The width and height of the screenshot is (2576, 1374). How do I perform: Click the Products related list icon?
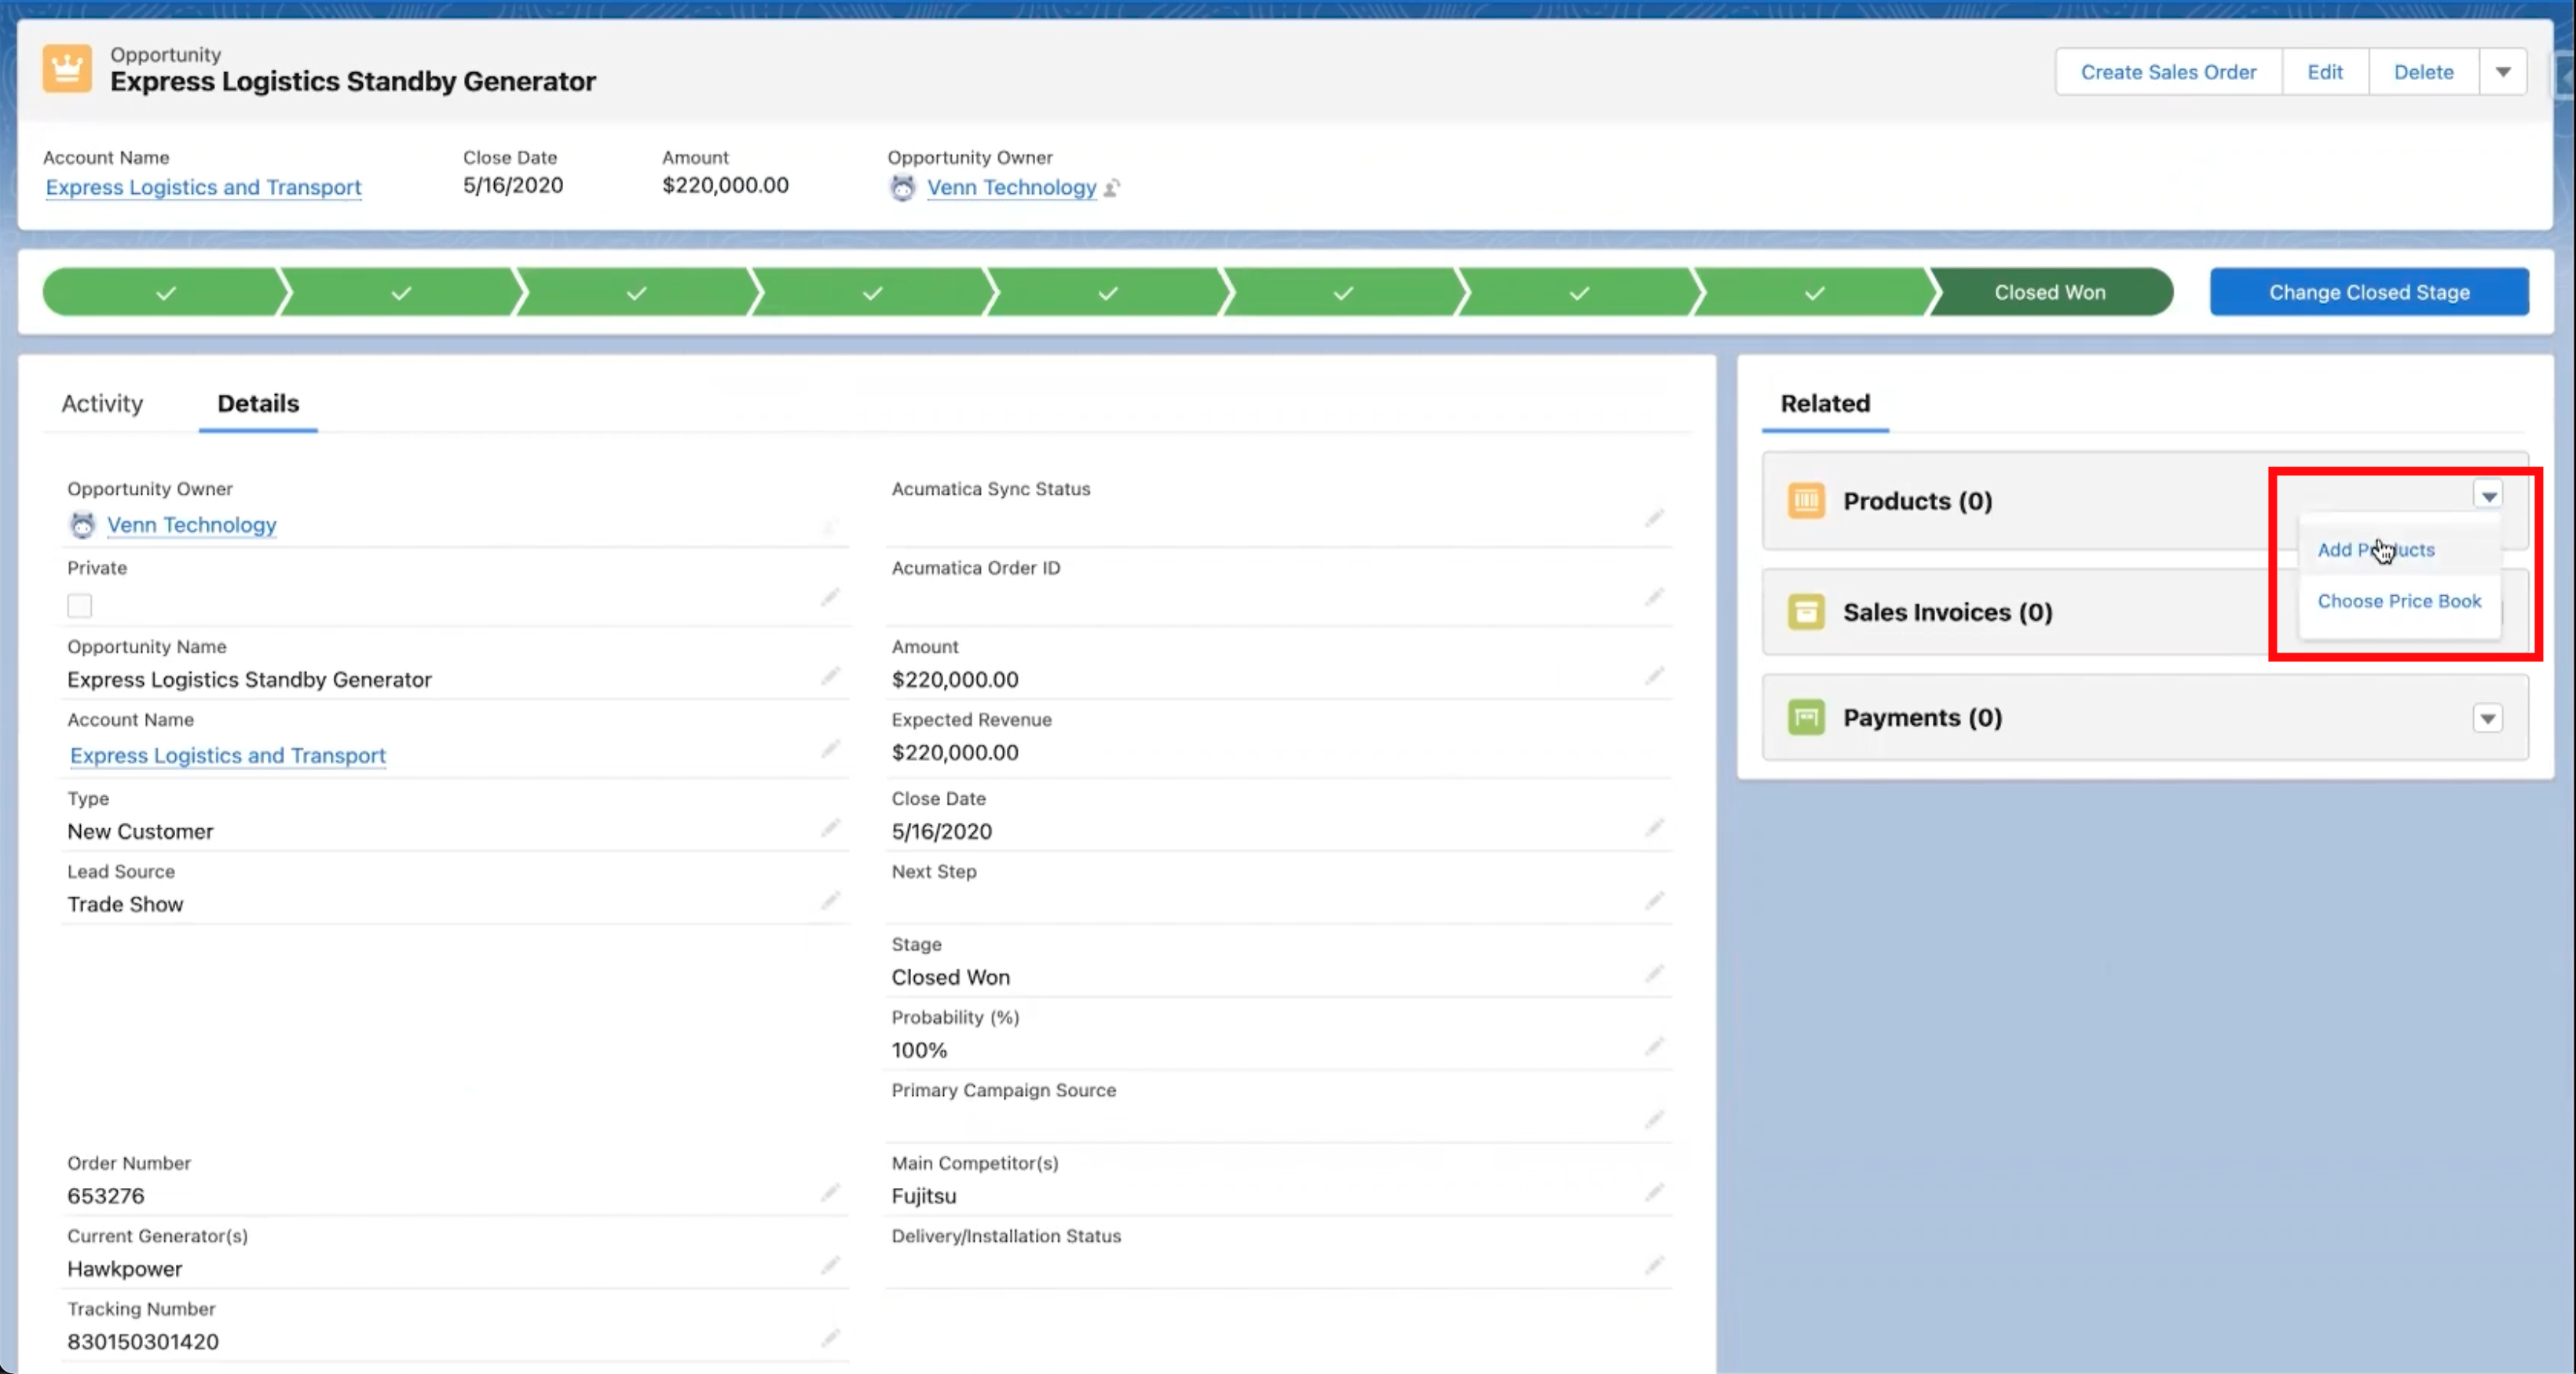1806,499
